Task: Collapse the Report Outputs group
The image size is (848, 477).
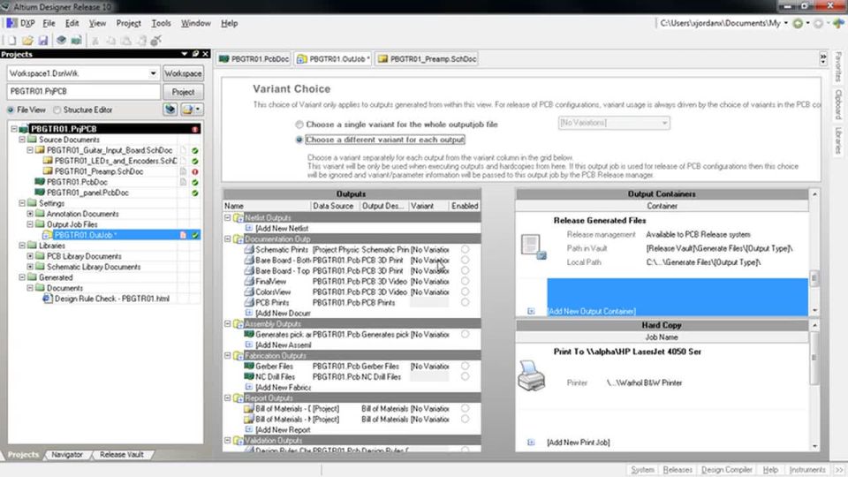Action: click(x=228, y=398)
